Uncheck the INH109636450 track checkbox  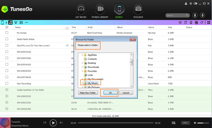(7, 109)
